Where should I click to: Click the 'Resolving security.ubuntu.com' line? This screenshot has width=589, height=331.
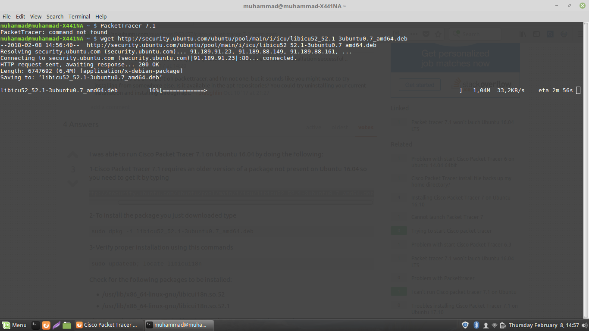coord(176,52)
